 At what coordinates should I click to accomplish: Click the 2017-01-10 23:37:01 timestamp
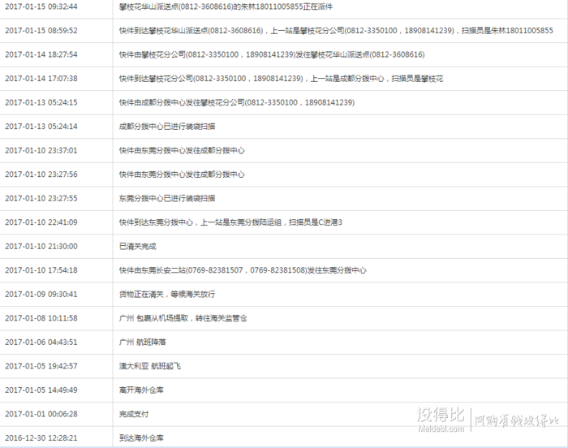41,150
